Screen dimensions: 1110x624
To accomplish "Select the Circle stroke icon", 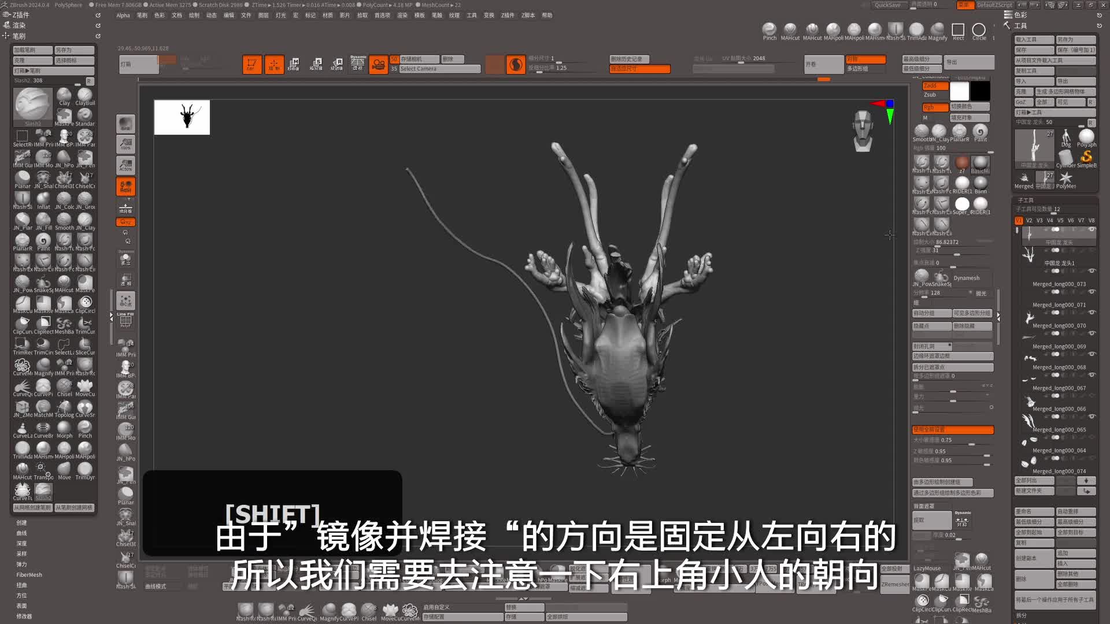I will pyautogui.click(x=979, y=30).
